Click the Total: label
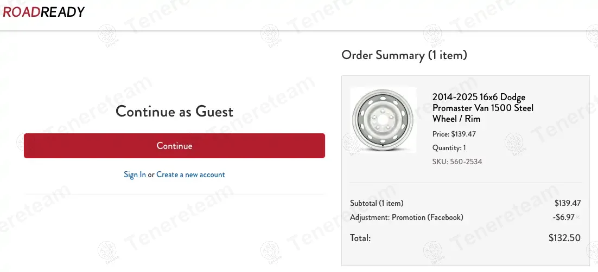The image size is (598, 272). point(360,237)
